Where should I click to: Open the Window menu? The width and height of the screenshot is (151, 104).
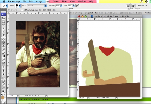click(x=82, y=1)
